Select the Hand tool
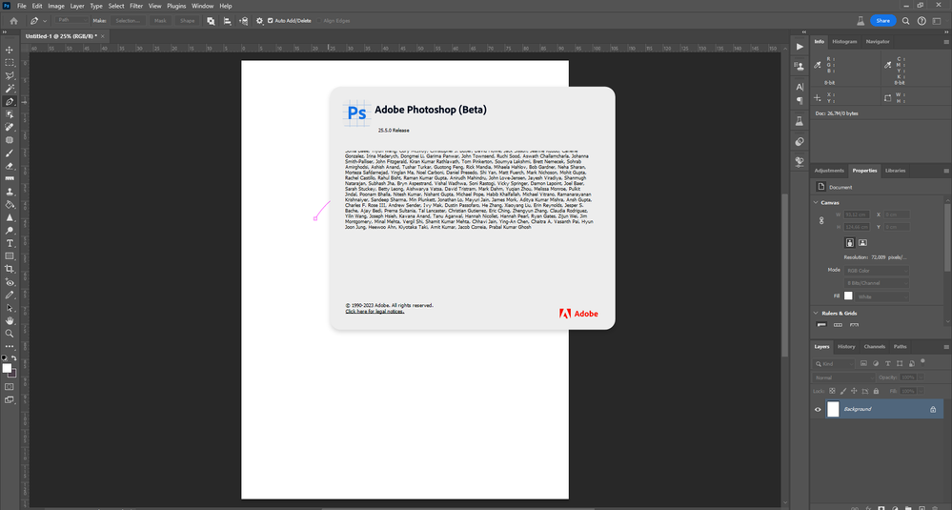952x510 pixels. [x=10, y=320]
